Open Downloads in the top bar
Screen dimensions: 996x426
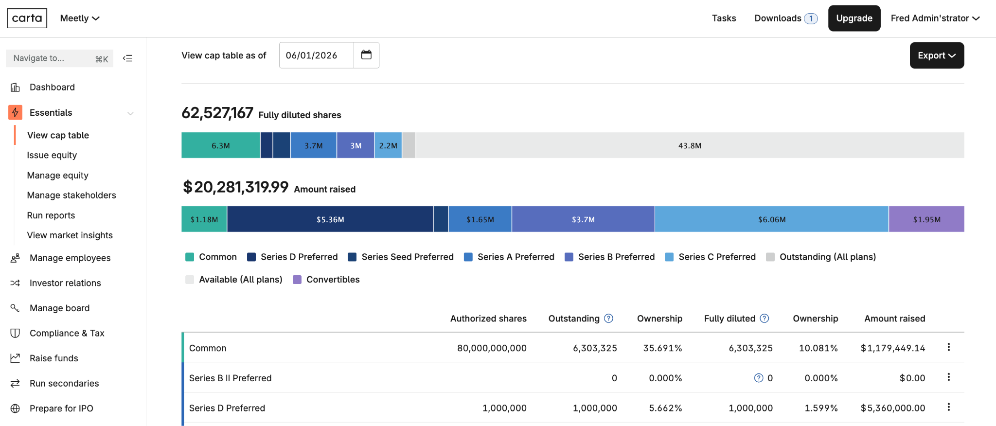tap(786, 18)
